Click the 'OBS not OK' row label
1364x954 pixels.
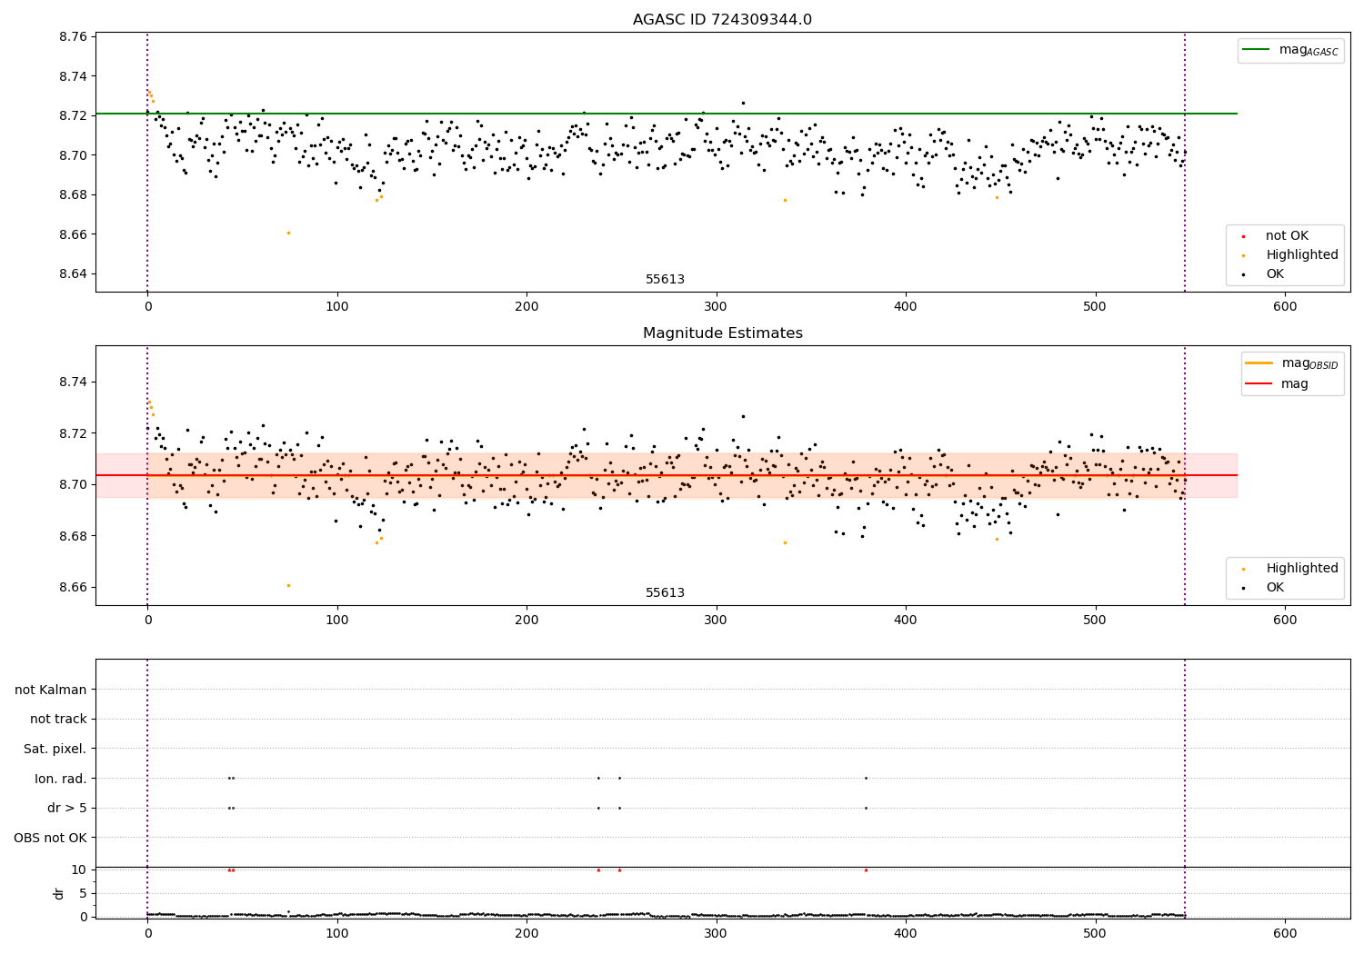pyautogui.click(x=51, y=838)
